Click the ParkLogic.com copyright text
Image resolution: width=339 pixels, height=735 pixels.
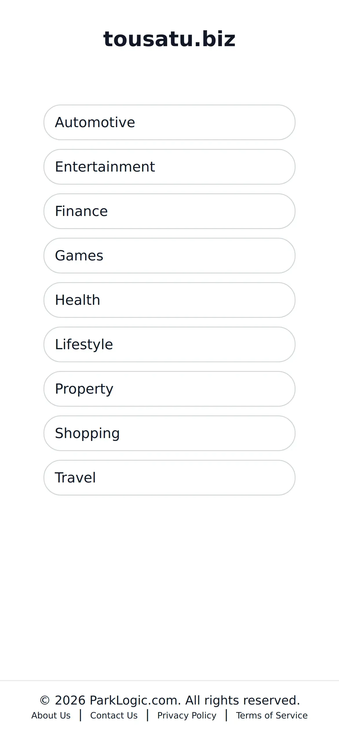(170, 700)
